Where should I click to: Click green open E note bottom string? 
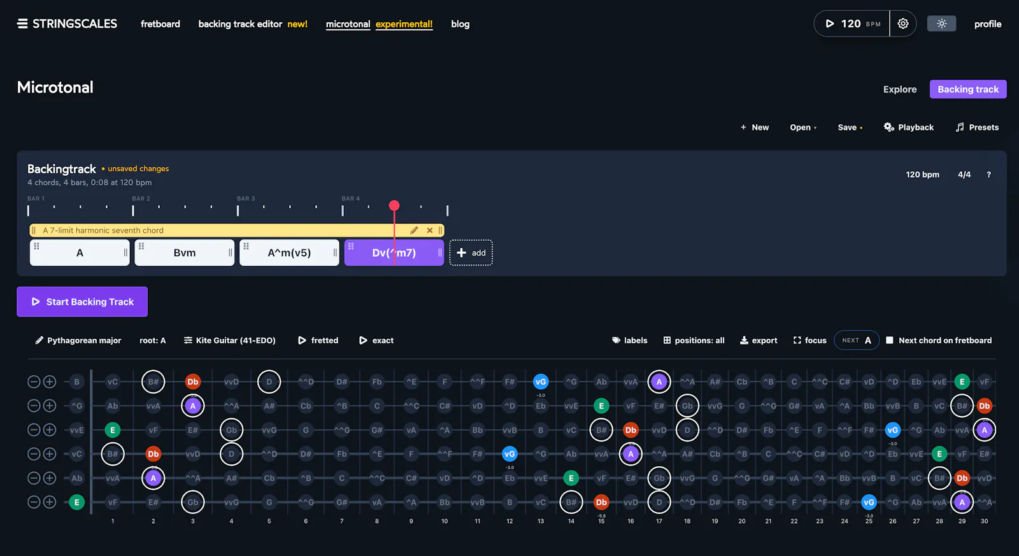point(76,503)
